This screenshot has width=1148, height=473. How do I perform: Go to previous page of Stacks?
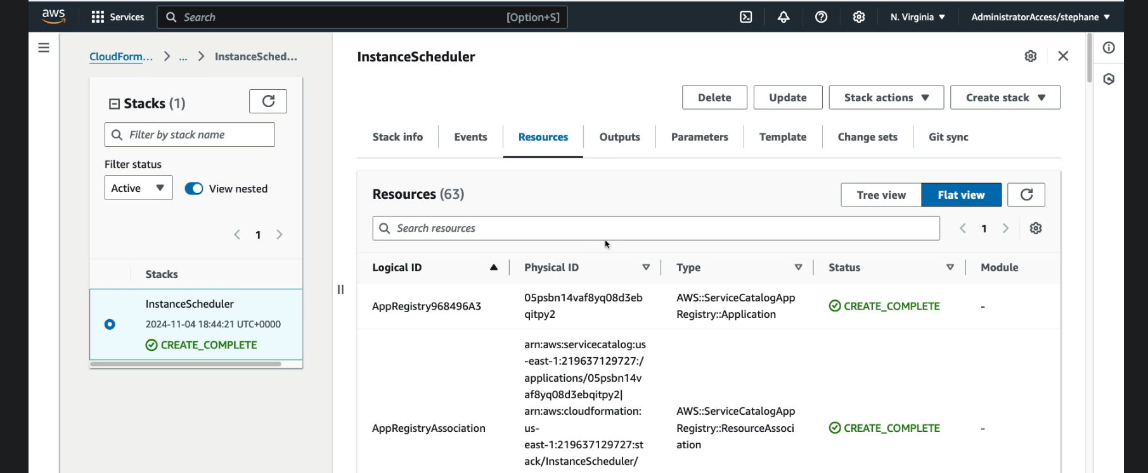pos(237,235)
